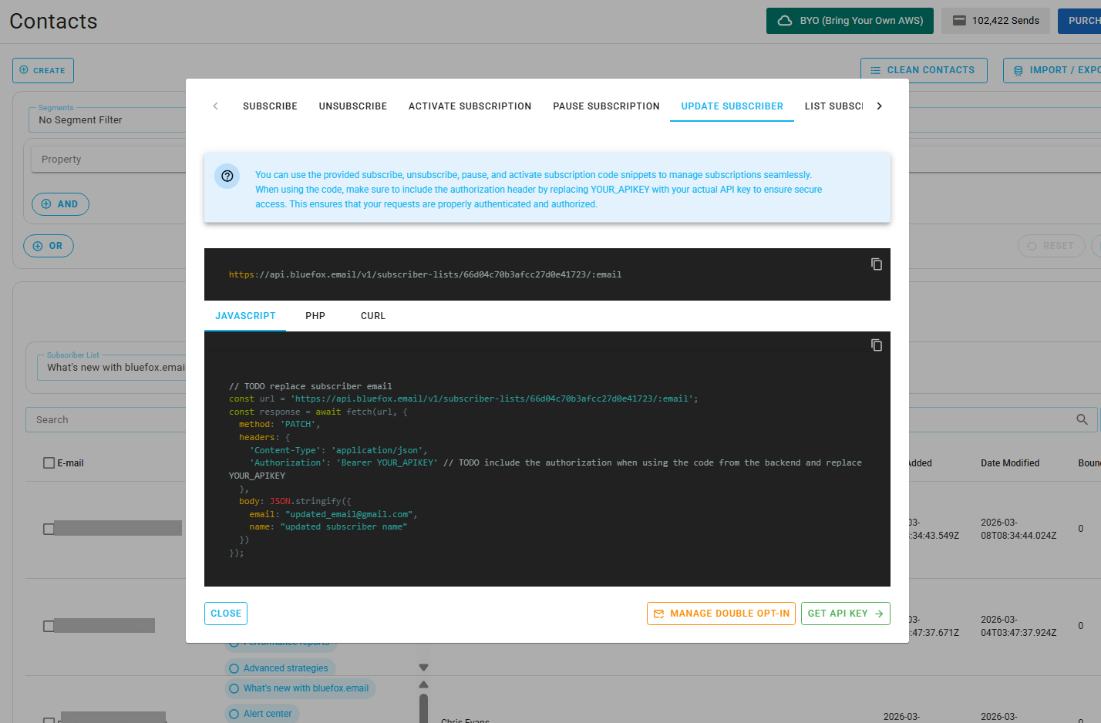Viewport: 1101px width, 723px height.
Task: Open the No Segment Filter dropdown
Action: 108,120
